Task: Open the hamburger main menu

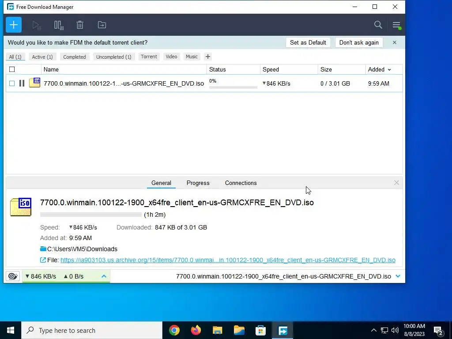Action: tap(396, 25)
